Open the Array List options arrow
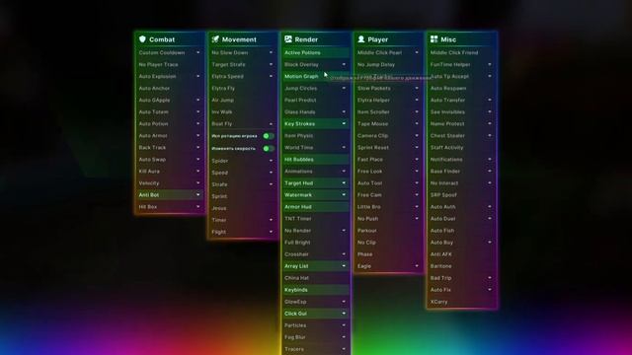This screenshot has width=632, height=355. click(344, 266)
